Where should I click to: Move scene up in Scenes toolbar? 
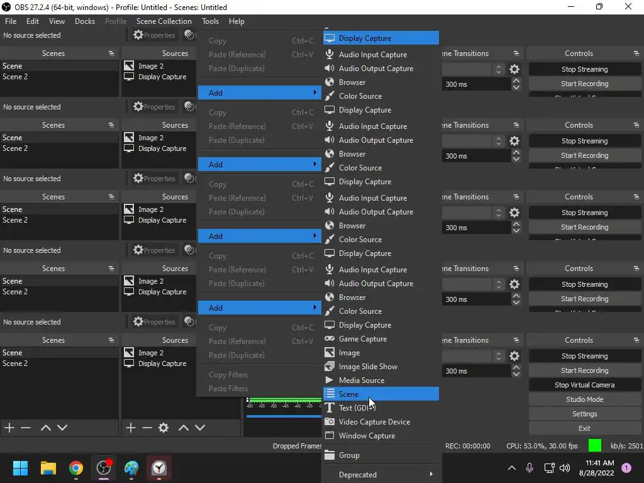(x=45, y=428)
